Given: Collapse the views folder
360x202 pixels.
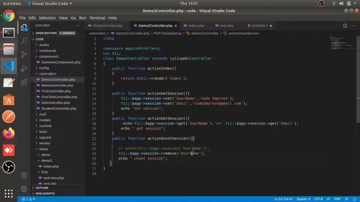Looking at the screenshot, I should [43, 149].
